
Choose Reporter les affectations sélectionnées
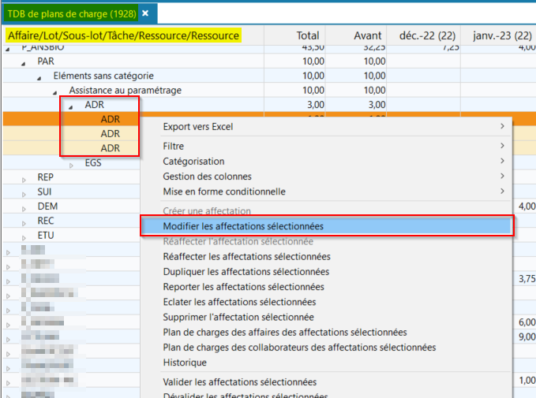326,287
